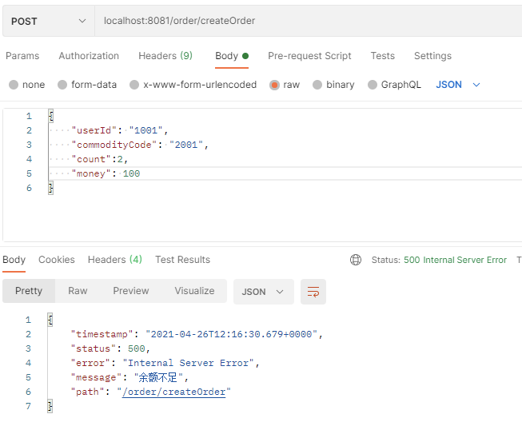Screen dimensions: 522x434
Task: Select the response Body tab
Action: pos(14,260)
